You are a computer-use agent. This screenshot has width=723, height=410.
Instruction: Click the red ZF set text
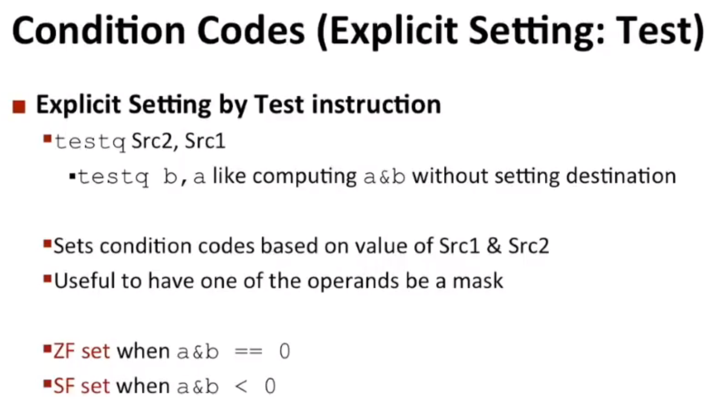[82, 351]
